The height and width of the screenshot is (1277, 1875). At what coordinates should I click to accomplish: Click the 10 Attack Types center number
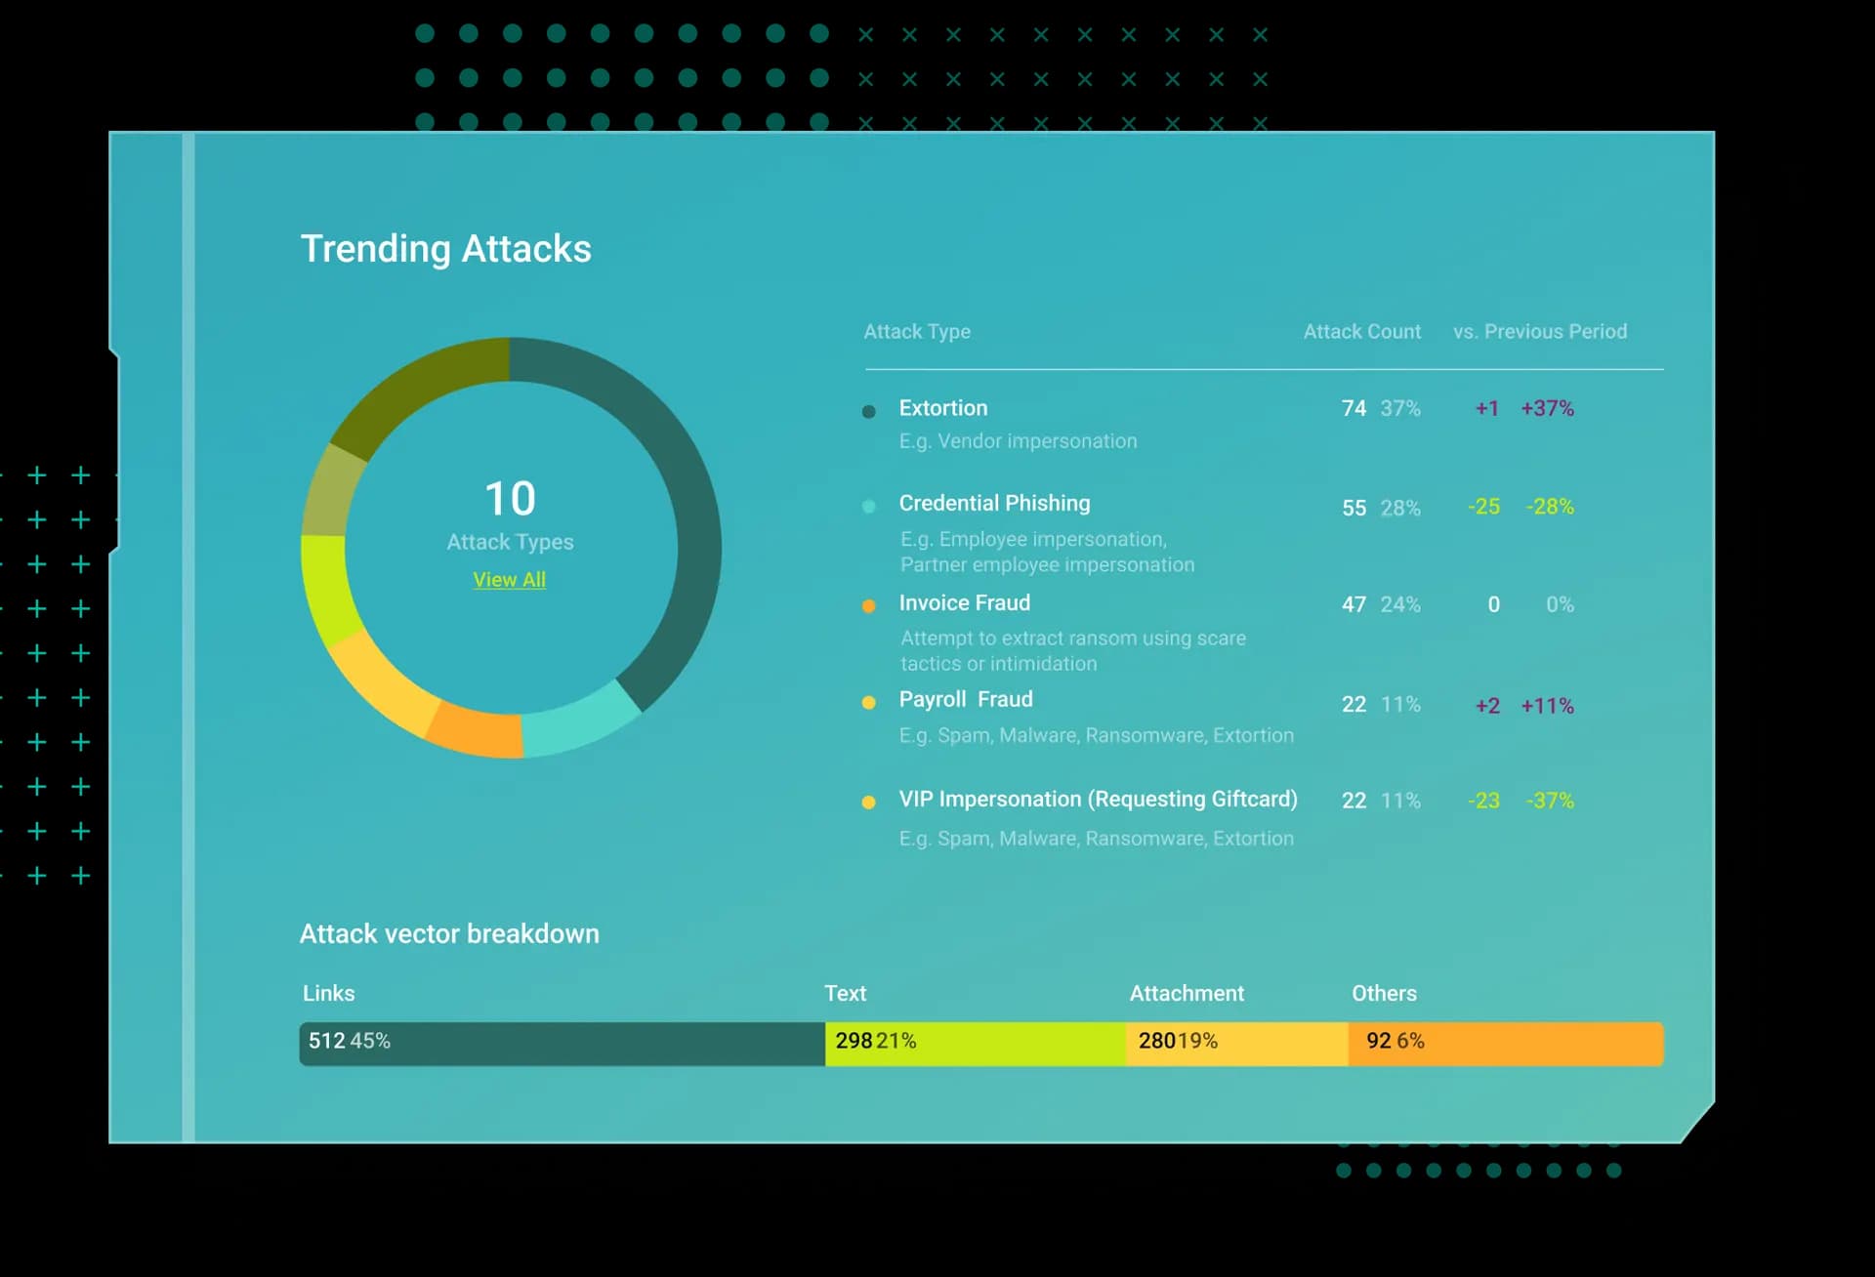(x=510, y=498)
